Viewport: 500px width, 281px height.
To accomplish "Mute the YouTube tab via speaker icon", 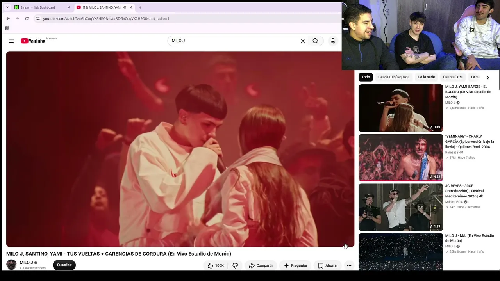I will tap(124, 7).
